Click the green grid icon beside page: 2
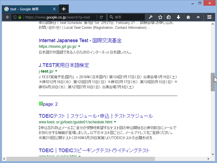 (41, 104)
